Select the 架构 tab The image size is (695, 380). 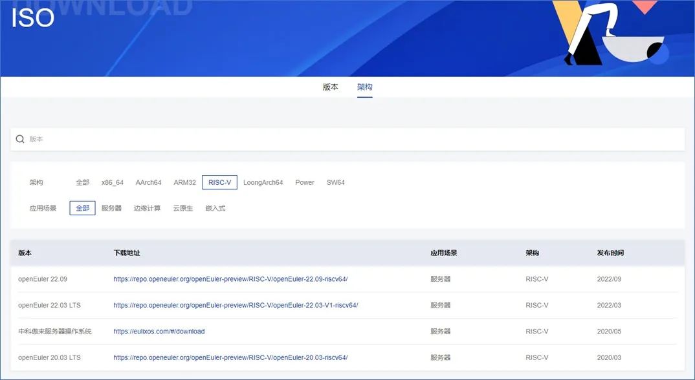point(364,87)
